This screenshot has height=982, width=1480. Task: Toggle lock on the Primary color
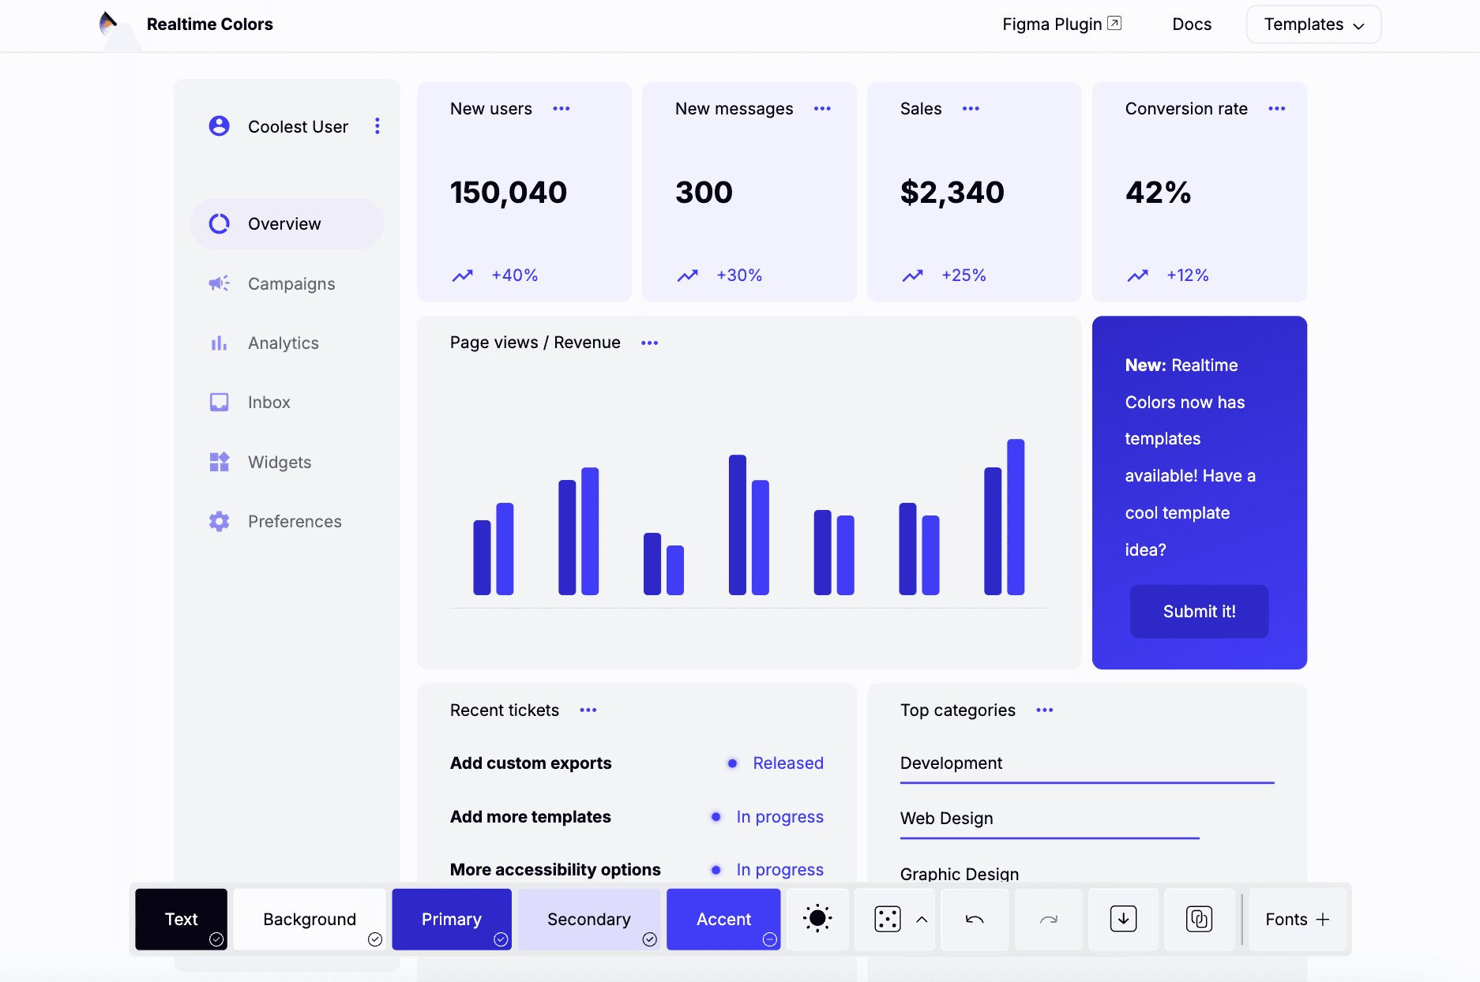(501, 939)
